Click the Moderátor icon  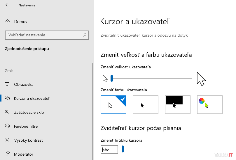(x=8, y=154)
